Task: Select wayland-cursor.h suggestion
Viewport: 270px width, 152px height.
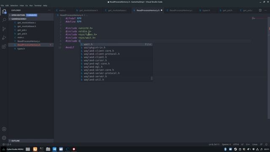Action: [x=116, y=60]
